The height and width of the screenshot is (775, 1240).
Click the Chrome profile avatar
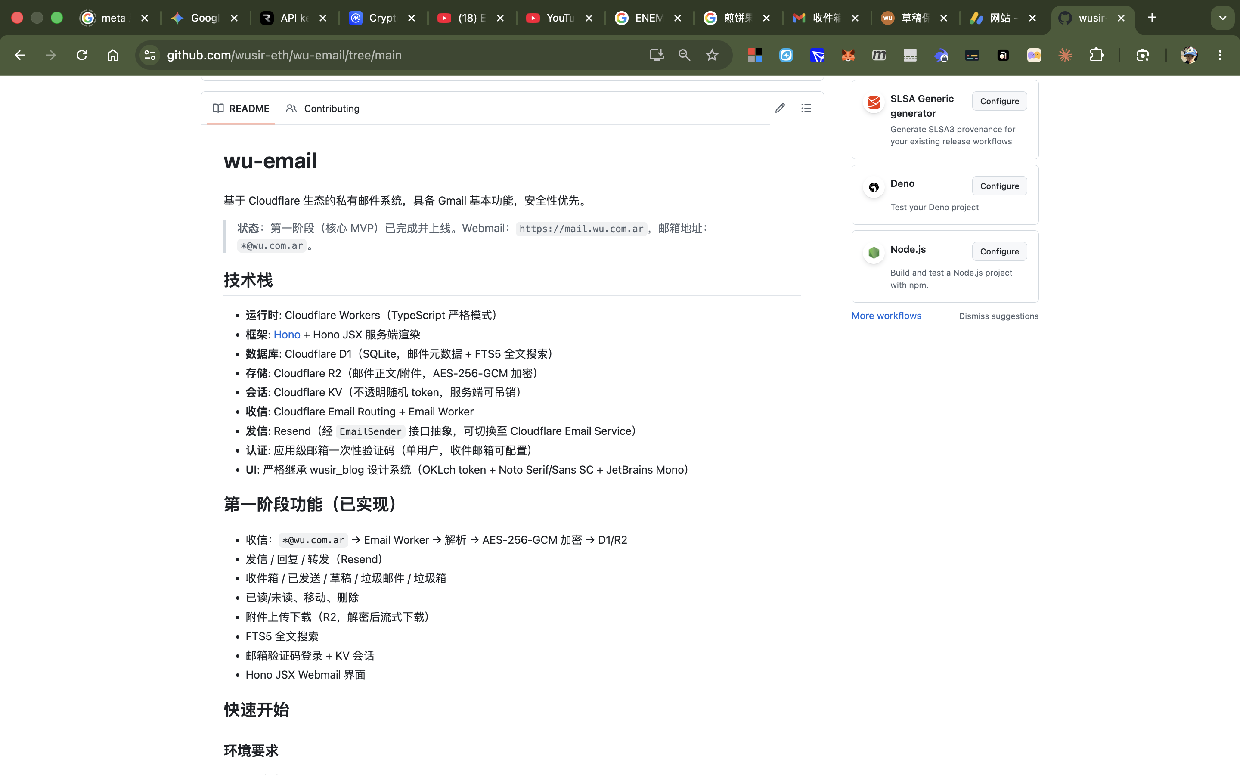tap(1189, 55)
